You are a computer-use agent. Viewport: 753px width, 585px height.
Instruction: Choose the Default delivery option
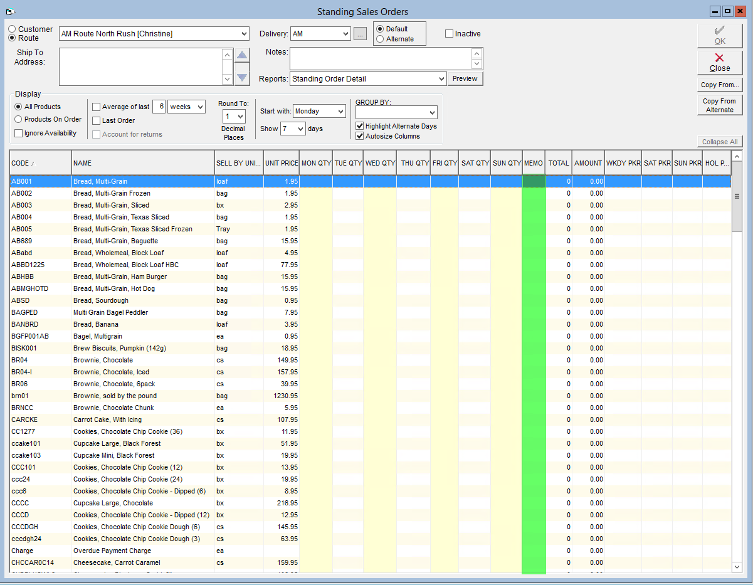click(380, 29)
